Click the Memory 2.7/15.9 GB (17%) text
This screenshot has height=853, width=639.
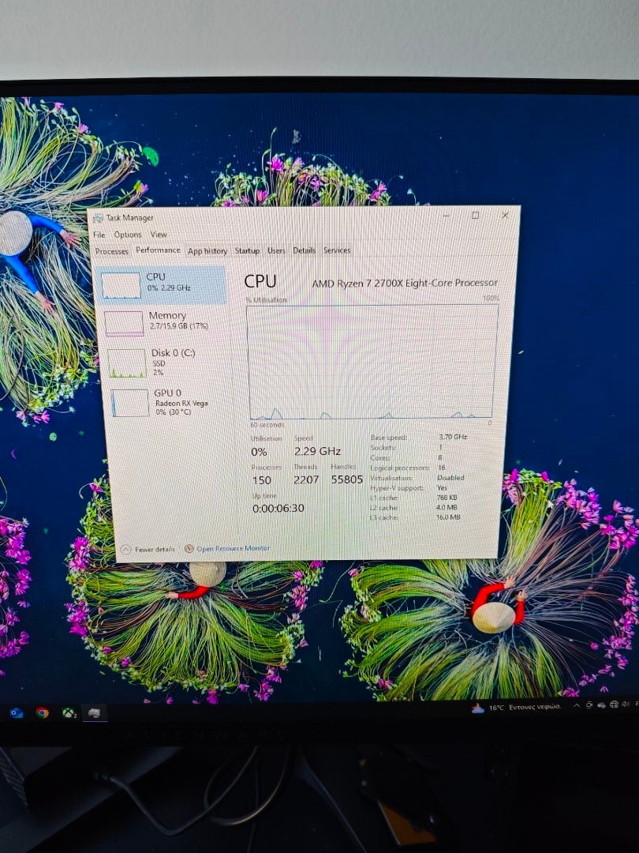(179, 326)
